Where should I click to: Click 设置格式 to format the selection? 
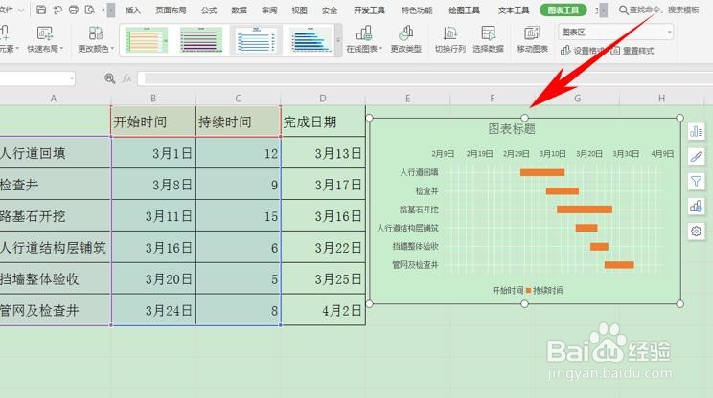583,51
